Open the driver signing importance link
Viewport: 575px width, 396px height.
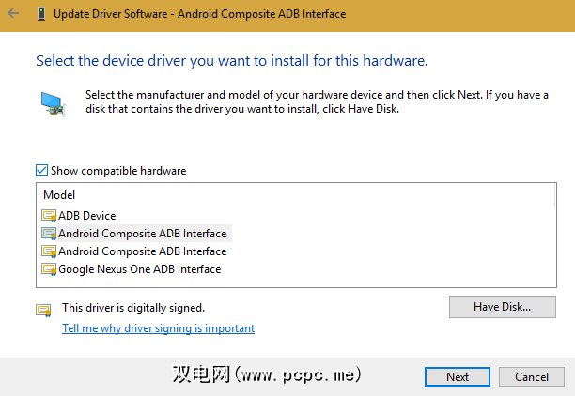[158, 328]
